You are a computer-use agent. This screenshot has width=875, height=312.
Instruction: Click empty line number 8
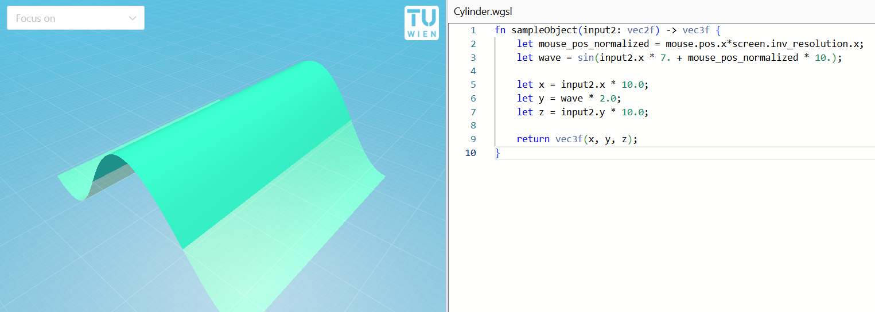click(472, 125)
